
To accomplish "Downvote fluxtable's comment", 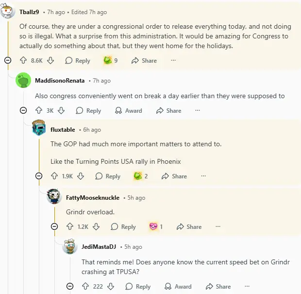I will (81, 176).
